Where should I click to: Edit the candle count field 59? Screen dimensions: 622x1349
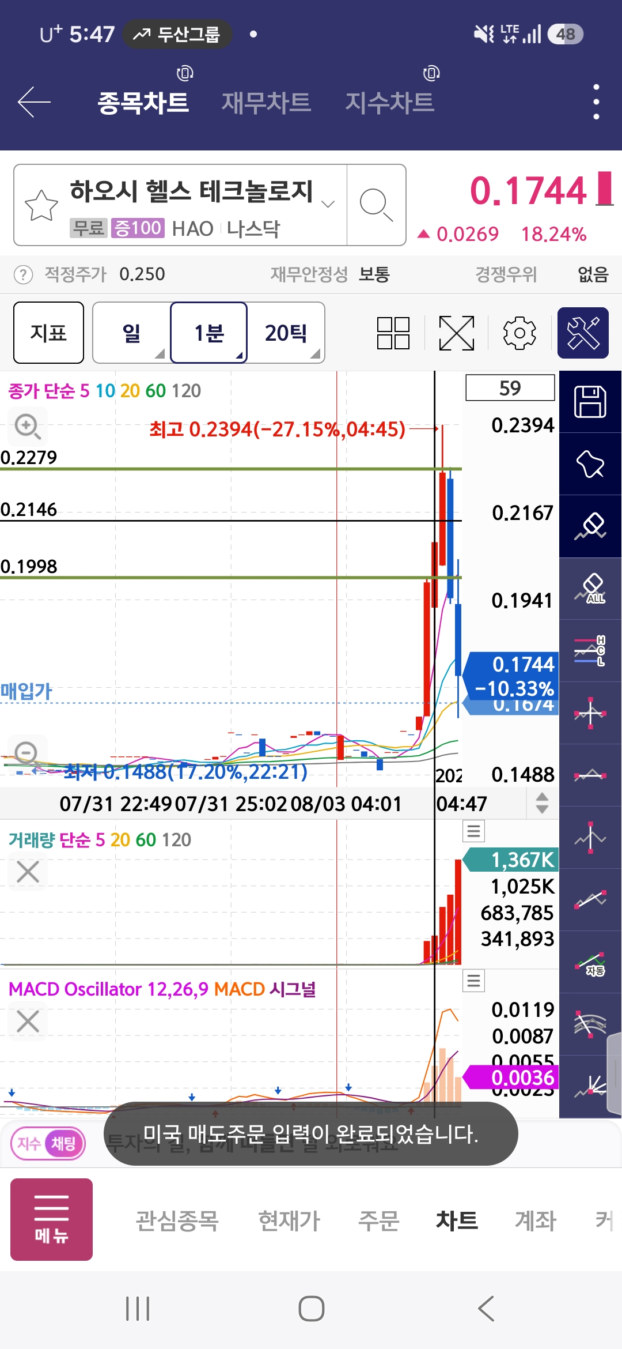510,388
